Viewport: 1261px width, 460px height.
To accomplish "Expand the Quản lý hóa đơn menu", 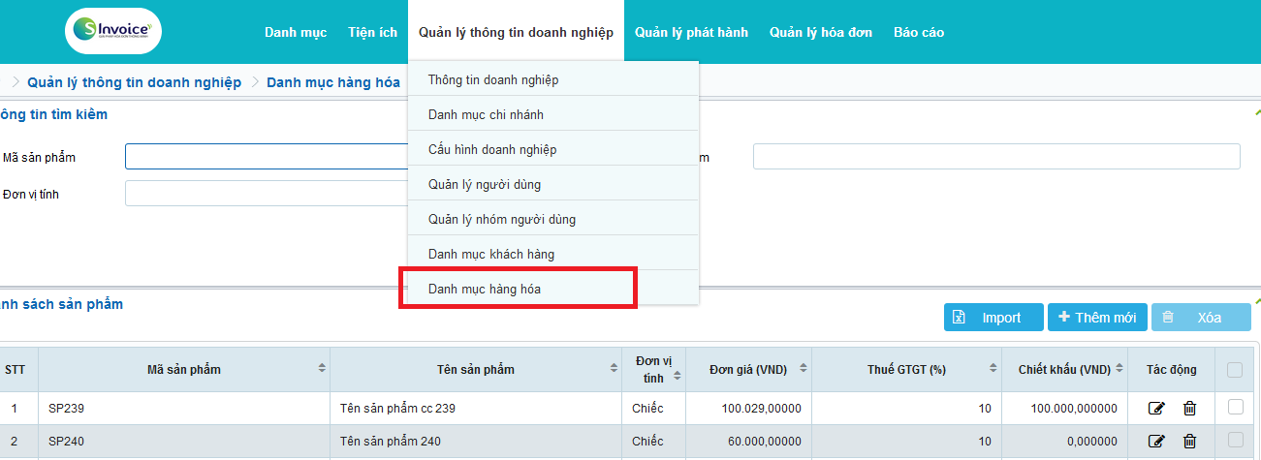I will (820, 32).
